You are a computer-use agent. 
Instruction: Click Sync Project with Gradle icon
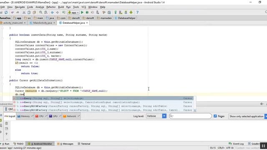[x=116, y=12]
